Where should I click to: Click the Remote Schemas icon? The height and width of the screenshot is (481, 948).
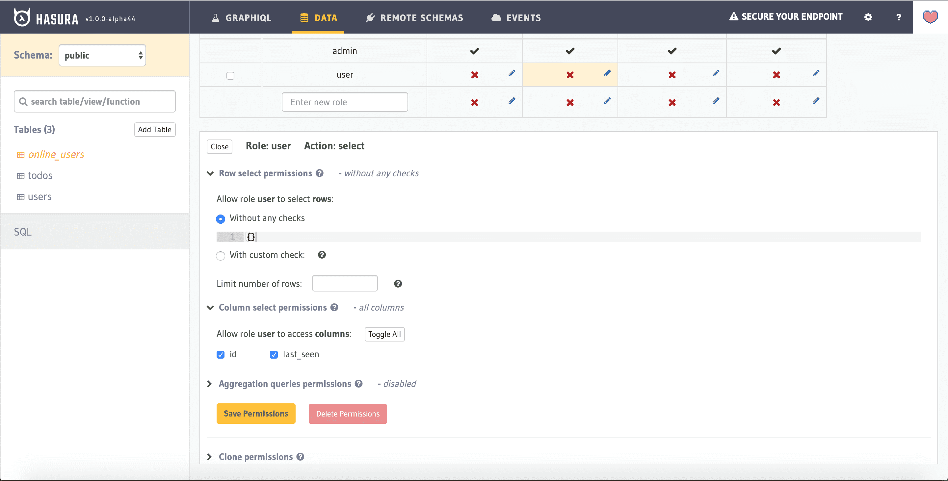[369, 17]
